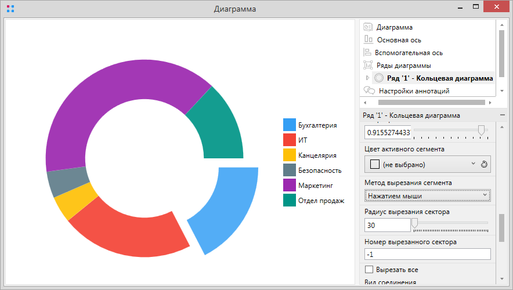The height and width of the screenshot is (290, 513).
Task: Toggle Бухгалтерия legend color marker
Action: tap(290, 125)
